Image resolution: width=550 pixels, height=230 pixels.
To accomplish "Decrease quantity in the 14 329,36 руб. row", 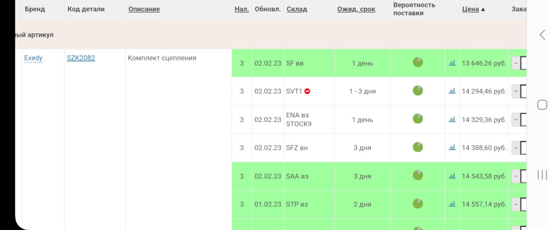I will point(516,120).
